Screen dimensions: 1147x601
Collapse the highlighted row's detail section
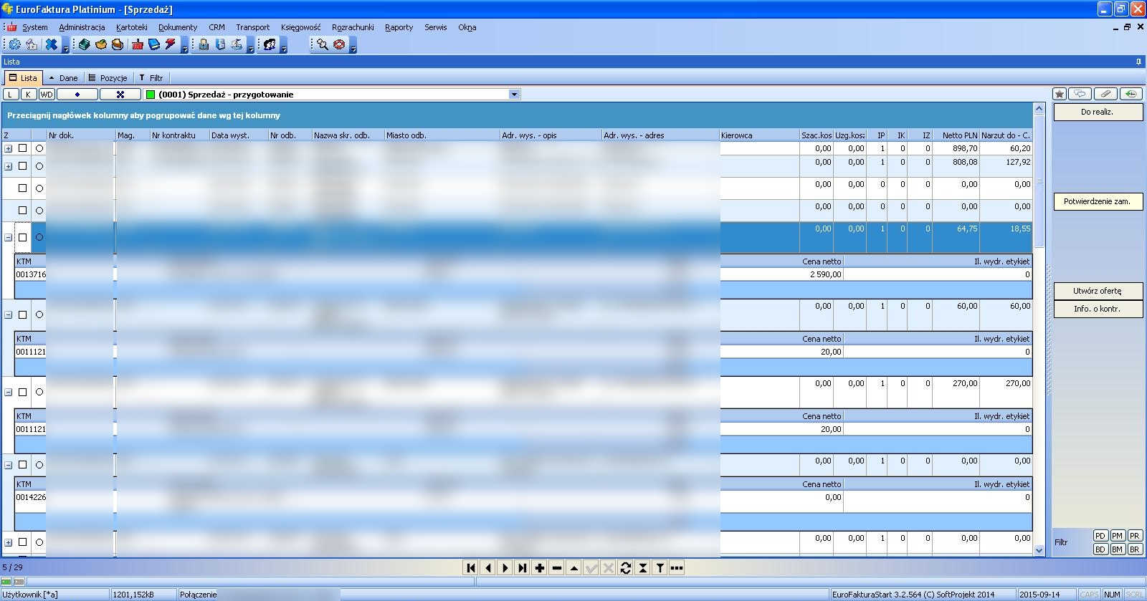click(9, 237)
